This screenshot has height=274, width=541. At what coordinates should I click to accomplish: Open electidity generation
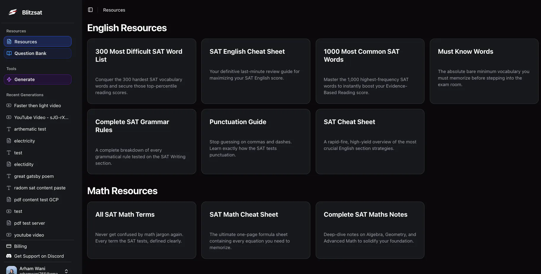(x=38, y=164)
